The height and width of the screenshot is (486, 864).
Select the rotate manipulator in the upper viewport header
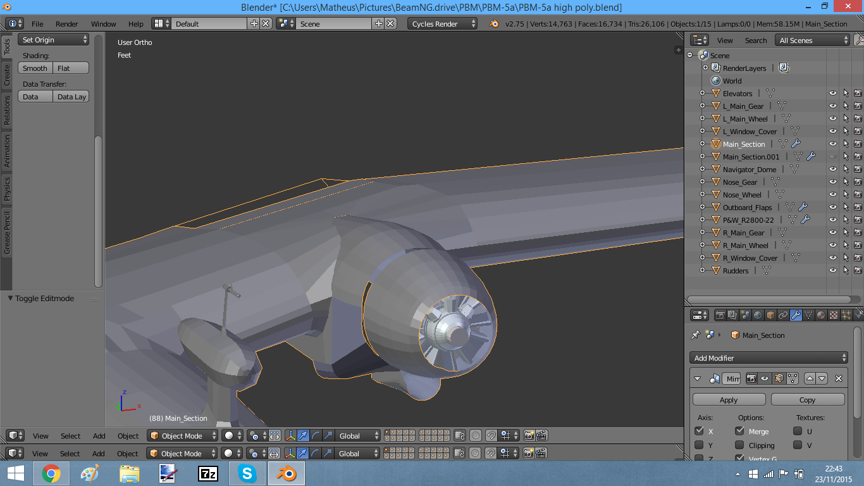(316, 435)
